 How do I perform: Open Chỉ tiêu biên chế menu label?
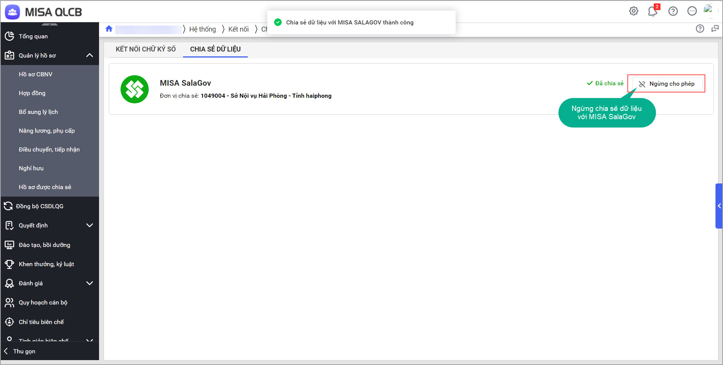click(41, 322)
